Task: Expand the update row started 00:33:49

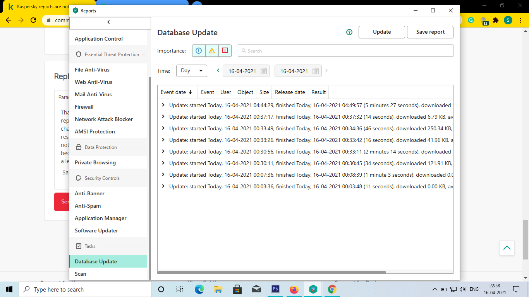Action: [x=163, y=128]
